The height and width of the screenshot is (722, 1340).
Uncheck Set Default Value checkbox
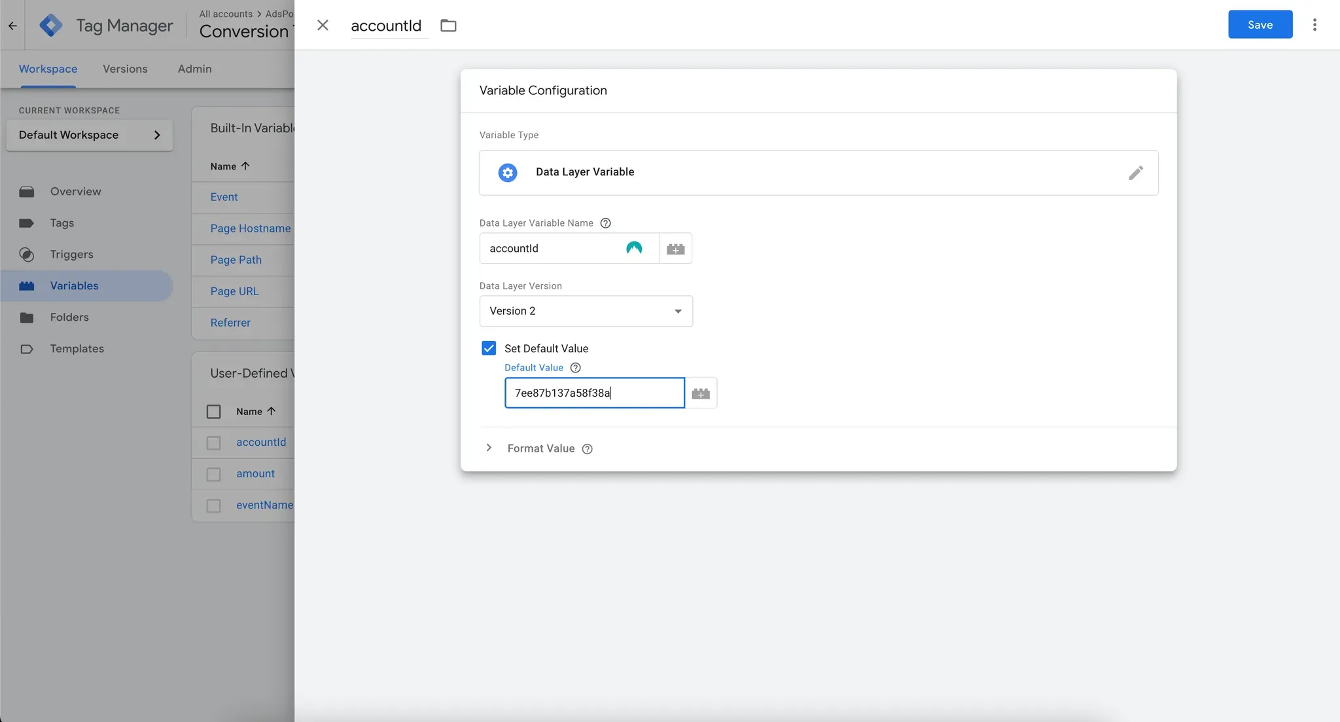(x=489, y=348)
